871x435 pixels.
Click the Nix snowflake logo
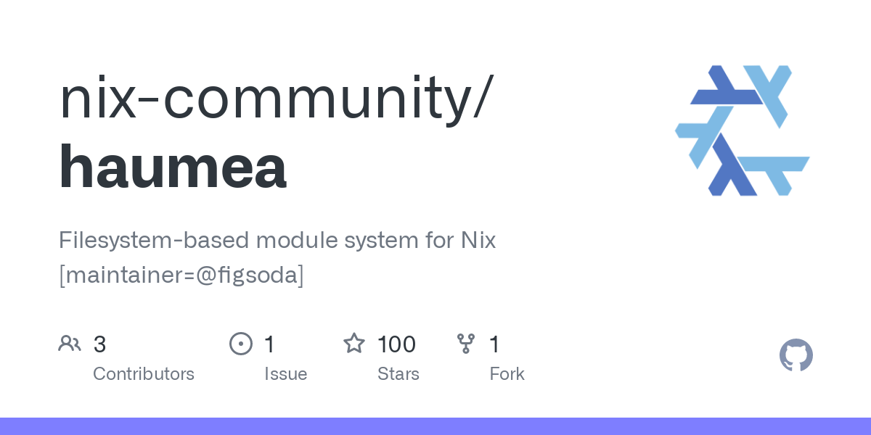[x=742, y=130]
